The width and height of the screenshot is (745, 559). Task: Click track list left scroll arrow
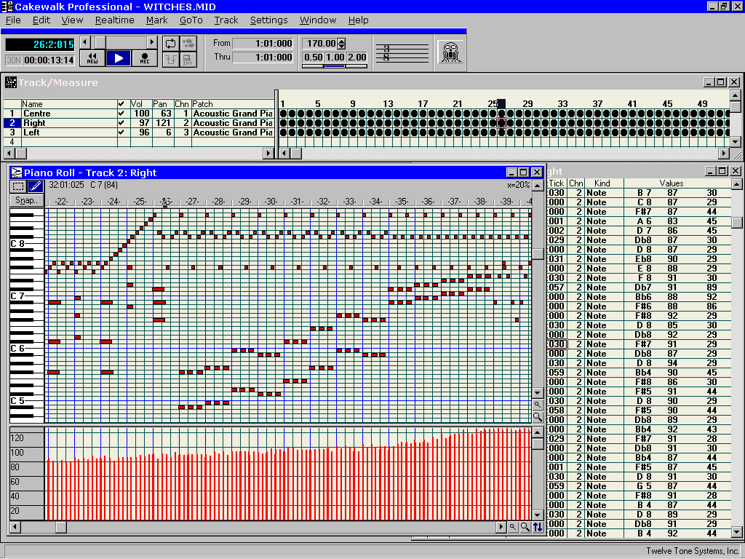point(9,153)
